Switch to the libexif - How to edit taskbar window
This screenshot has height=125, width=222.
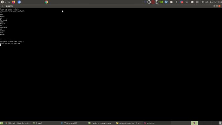18,123
